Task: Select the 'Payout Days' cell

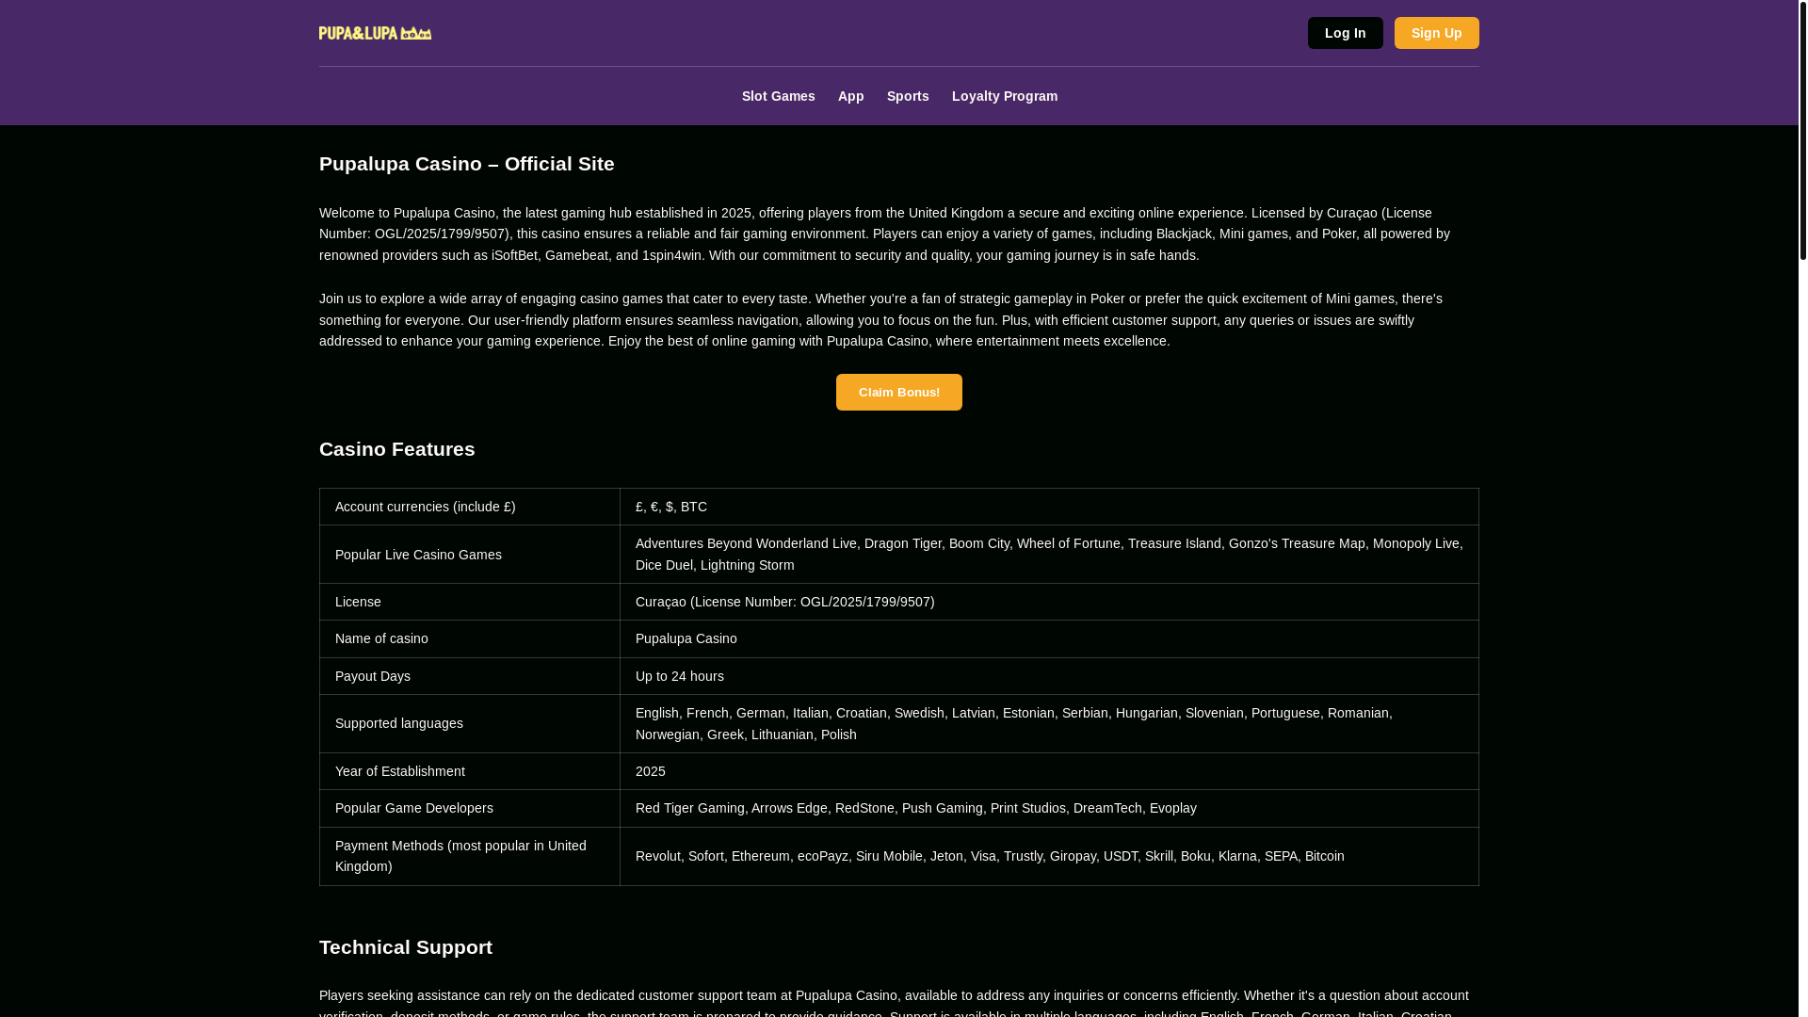Action: [469, 676]
